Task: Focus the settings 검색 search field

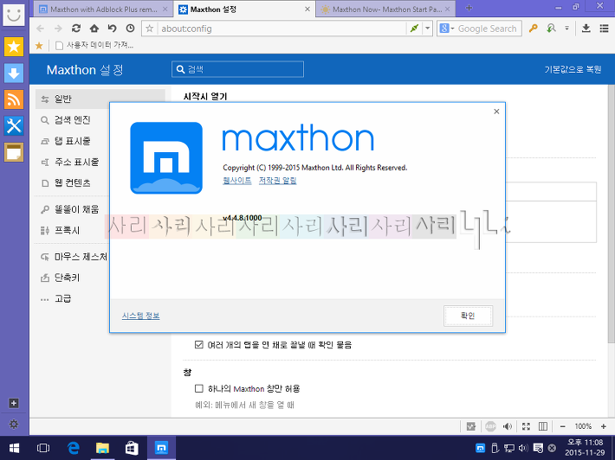Action: coord(237,69)
